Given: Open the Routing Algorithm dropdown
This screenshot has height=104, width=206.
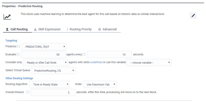Looking at the screenshot, I should (50, 84).
